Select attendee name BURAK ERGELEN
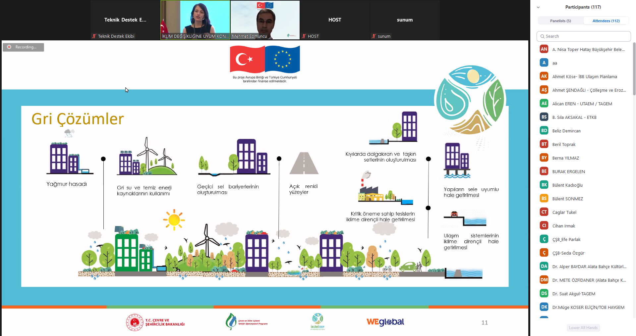Image resolution: width=636 pixels, height=336 pixels. tap(568, 172)
